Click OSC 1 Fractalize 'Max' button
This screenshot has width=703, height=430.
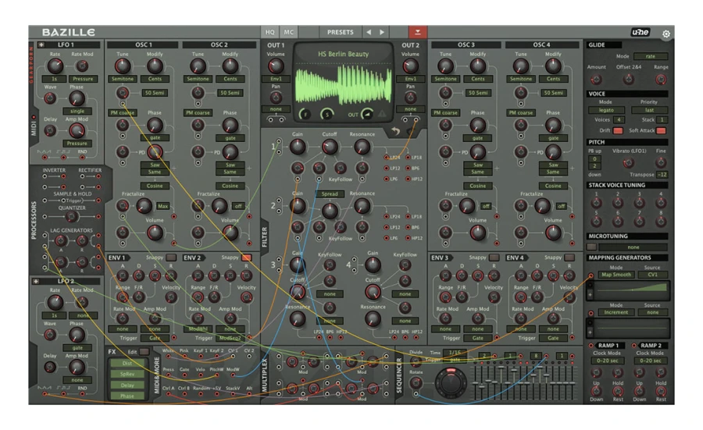click(162, 206)
